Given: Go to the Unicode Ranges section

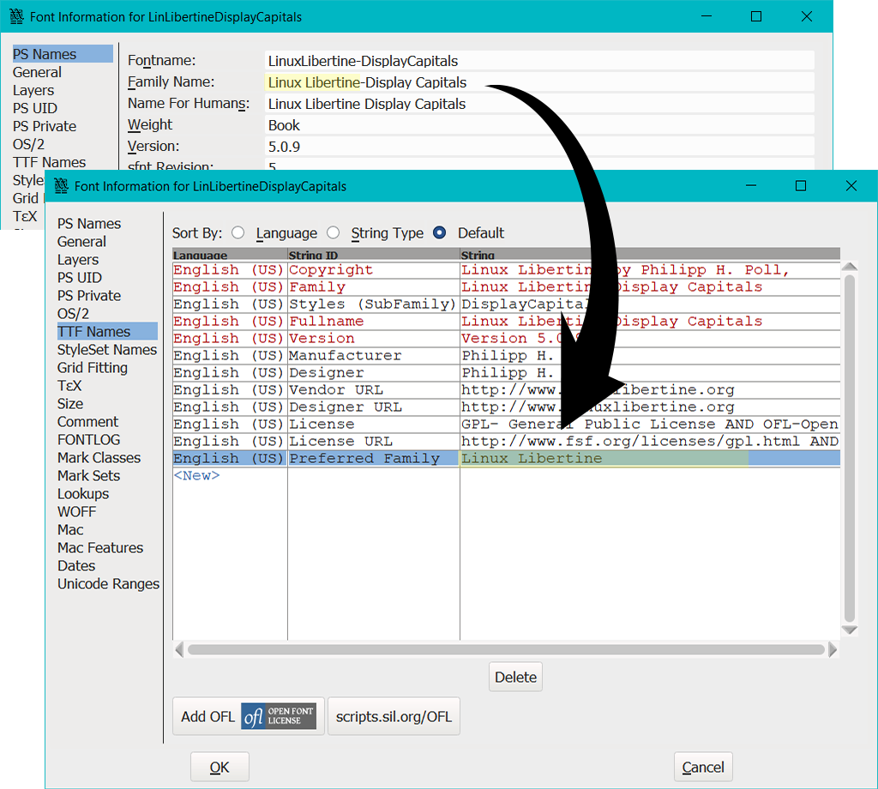Looking at the screenshot, I should 108,584.
